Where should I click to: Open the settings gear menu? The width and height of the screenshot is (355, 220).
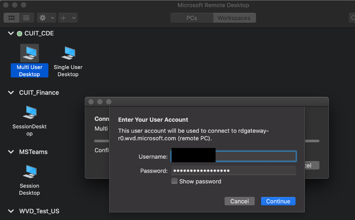coord(43,18)
